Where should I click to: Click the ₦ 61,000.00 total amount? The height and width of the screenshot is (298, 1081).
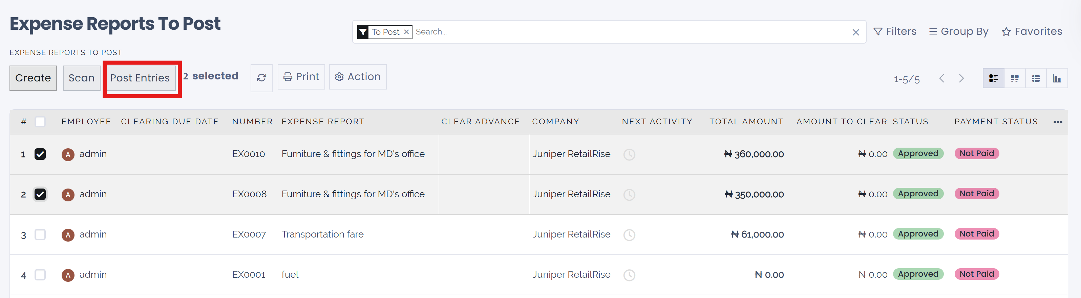757,235
